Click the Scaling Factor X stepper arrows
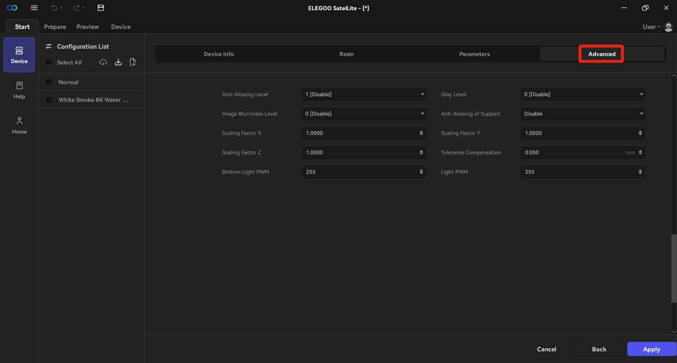This screenshot has height=363, width=677. 421,133
